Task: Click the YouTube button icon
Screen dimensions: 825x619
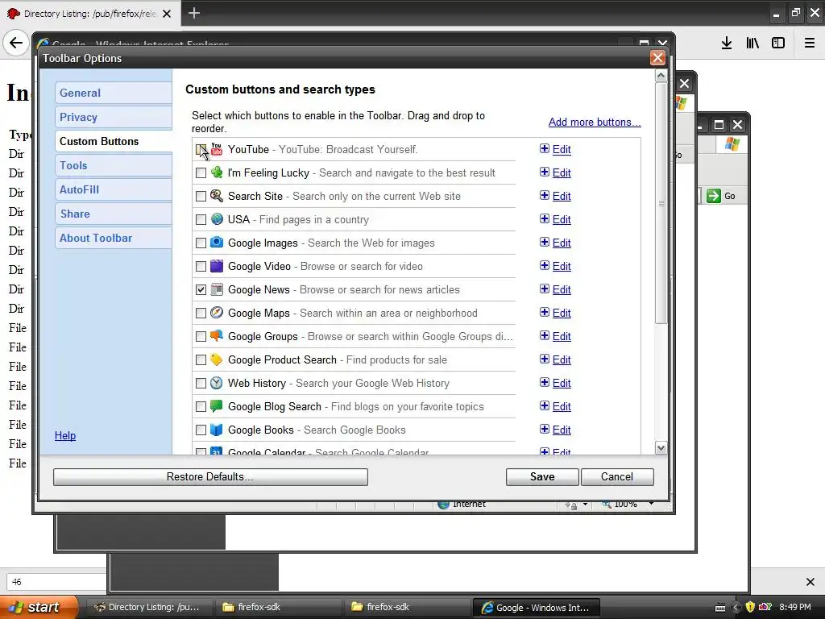Action: (x=216, y=149)
